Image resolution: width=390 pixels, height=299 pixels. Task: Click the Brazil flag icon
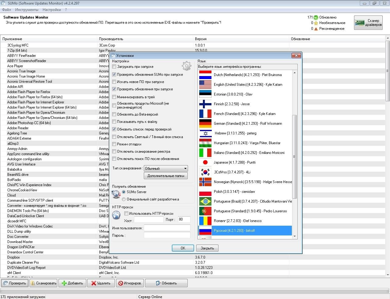coord(205,201)
